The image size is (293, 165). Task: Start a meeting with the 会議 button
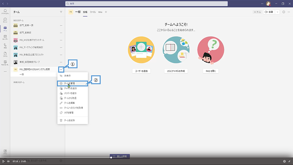pos(269,12)
